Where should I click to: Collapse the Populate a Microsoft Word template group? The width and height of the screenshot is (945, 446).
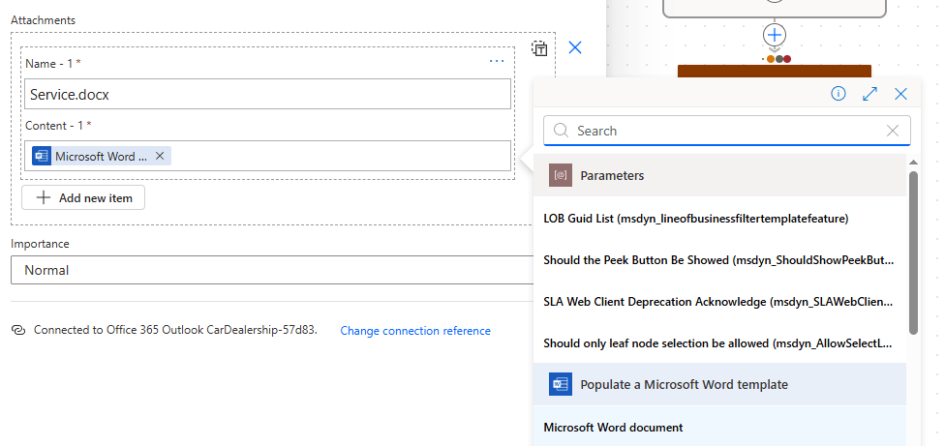tap(719, 384)
